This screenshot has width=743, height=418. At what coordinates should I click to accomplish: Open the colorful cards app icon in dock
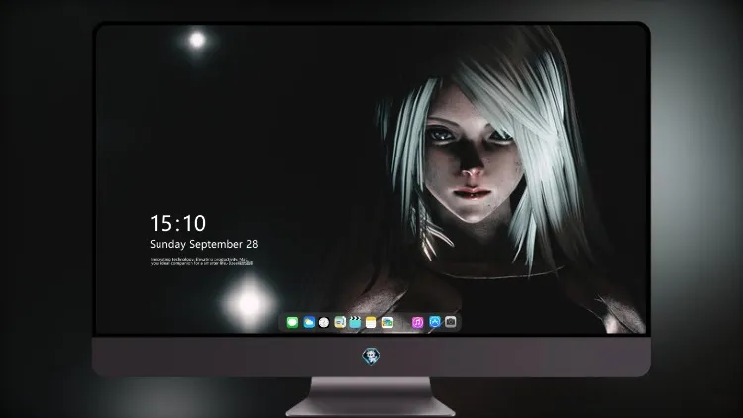pos(387,322)
